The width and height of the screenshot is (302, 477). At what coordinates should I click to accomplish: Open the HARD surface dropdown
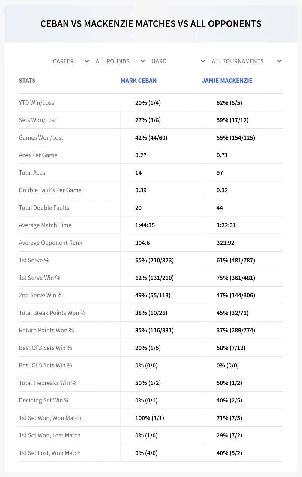pos(178,61)
